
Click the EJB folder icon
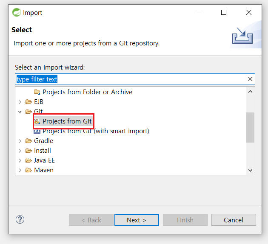[29, 102]
